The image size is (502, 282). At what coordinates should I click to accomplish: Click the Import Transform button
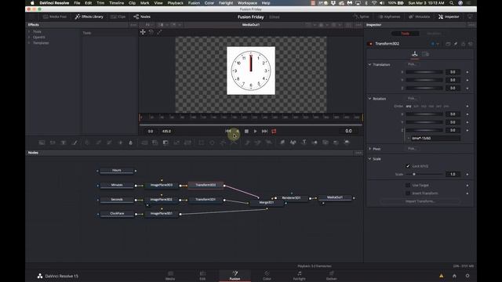pos(420,201)
